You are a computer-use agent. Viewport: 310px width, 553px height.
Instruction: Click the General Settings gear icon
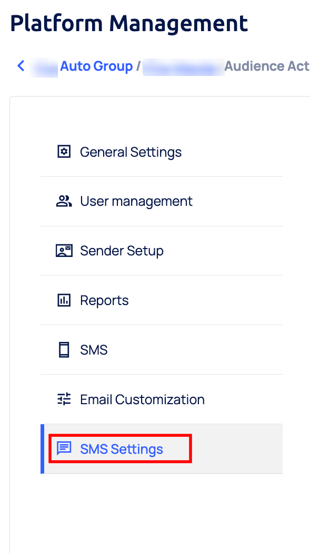[64, 151]
